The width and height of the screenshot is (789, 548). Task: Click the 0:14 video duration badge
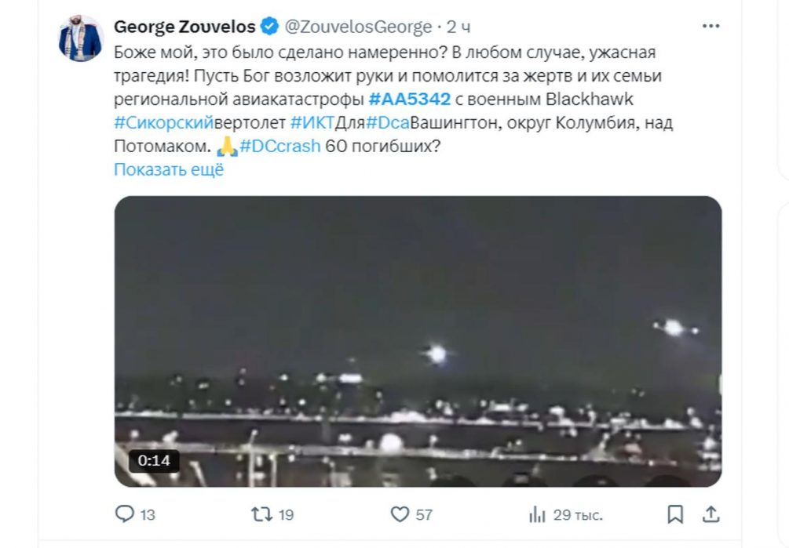tap(154, 460)
